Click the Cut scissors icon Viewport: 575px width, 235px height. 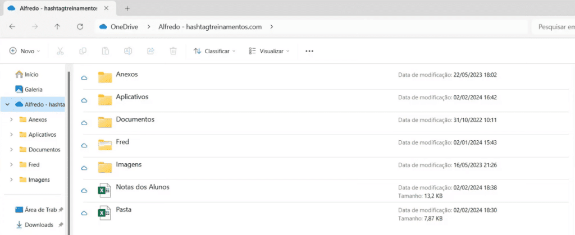pos(60,51)
